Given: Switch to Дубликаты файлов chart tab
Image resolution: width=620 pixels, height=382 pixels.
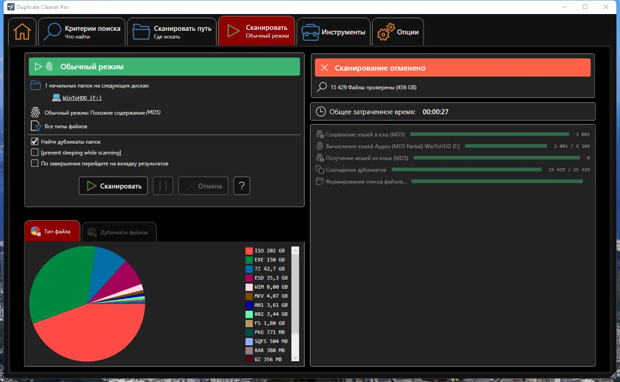Looking at the screenshot, I should 119,232.
